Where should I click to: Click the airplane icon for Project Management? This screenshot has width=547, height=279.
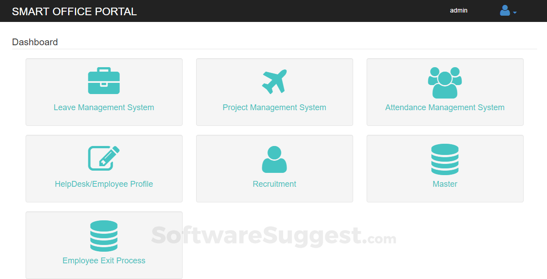tap(274, 82)
